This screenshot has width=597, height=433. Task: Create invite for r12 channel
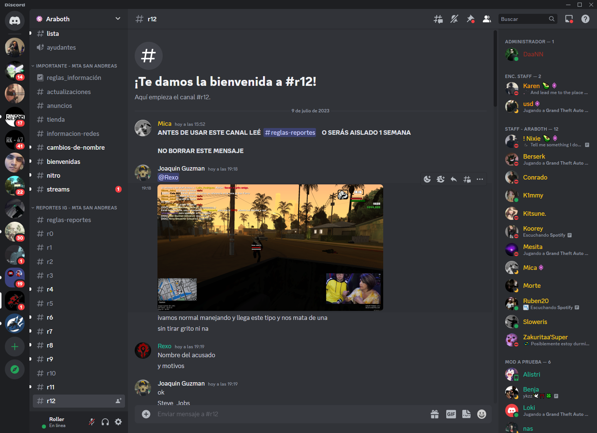coord(118,401)
